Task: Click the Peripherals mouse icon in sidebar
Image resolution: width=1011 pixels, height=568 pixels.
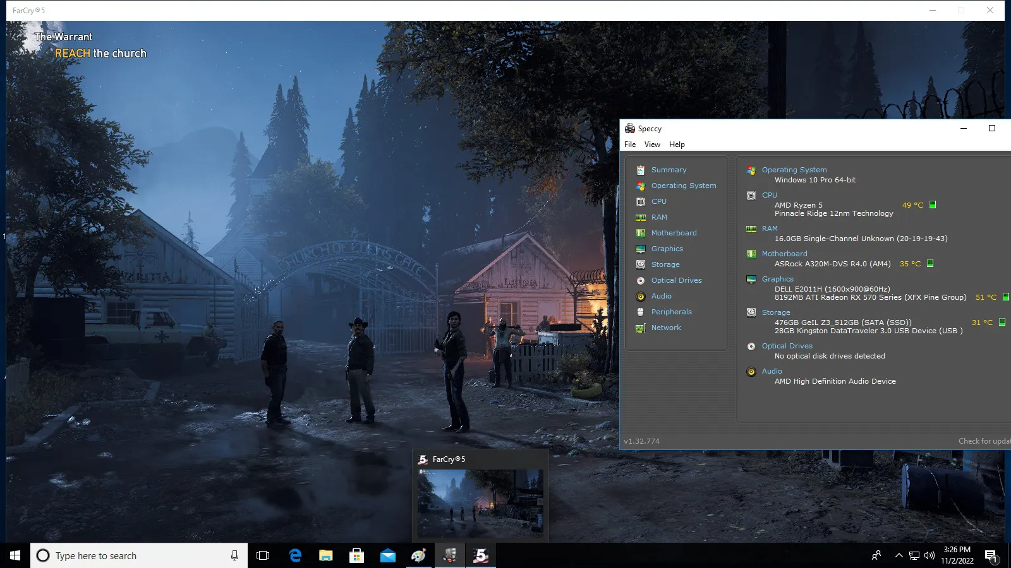Action: 641,312
